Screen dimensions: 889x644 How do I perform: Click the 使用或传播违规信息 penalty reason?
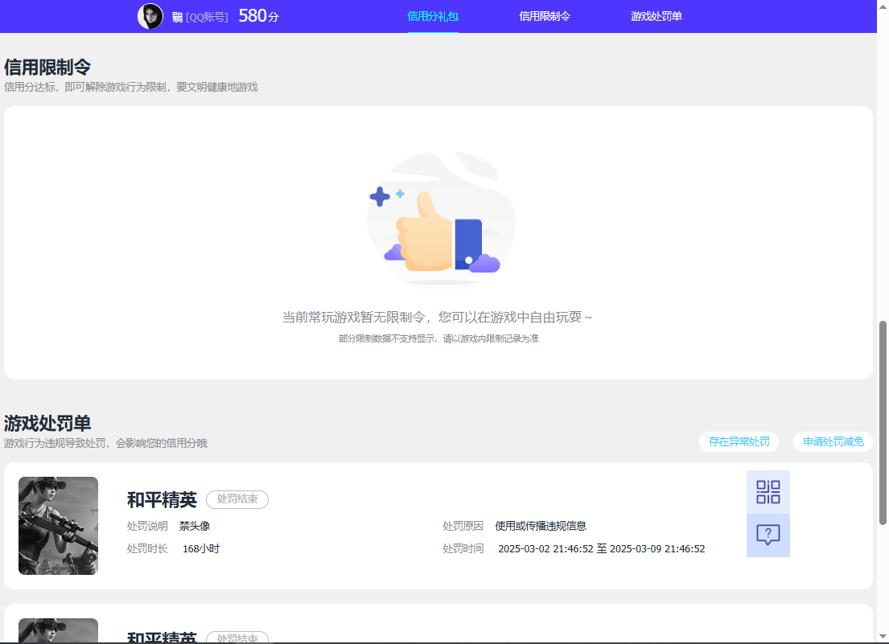coord(541,526)
